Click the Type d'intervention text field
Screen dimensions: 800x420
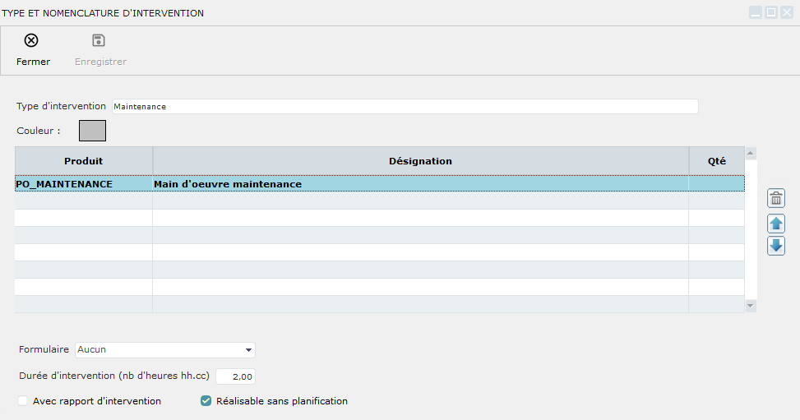405,107
